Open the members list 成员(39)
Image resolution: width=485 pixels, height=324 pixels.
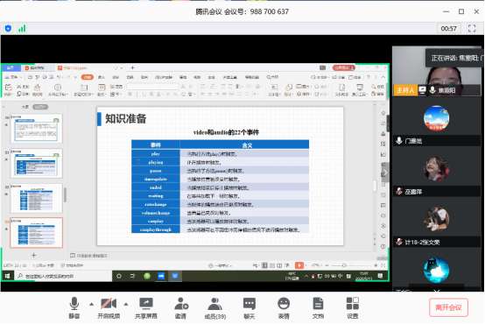click(215, 307)
